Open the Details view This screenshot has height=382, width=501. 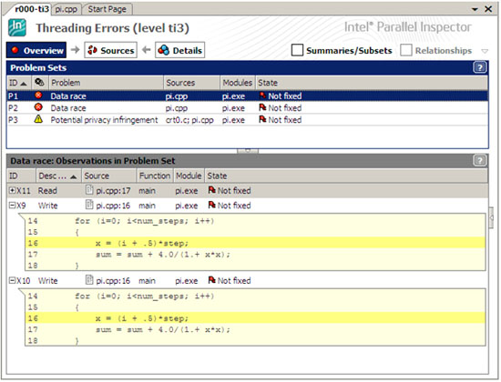tap(179, 50)
